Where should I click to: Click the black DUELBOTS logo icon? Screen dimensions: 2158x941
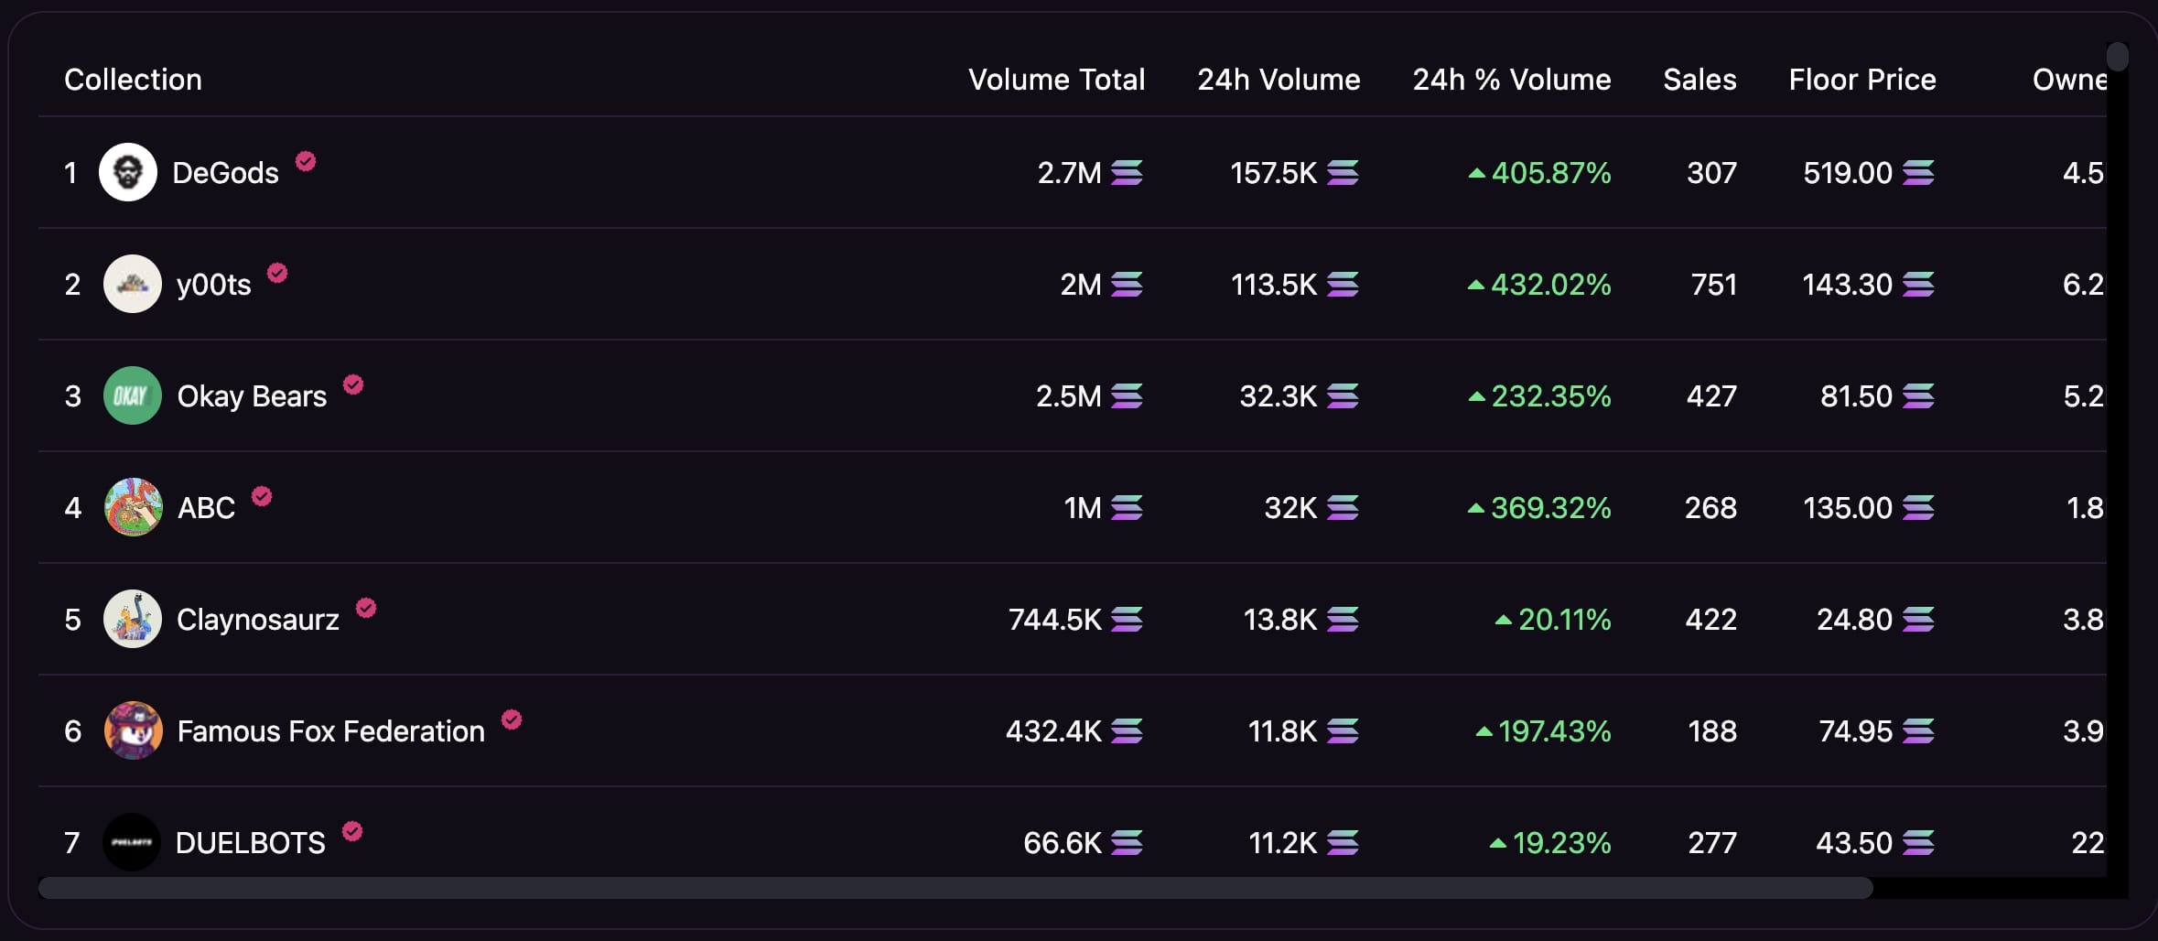click(x=132, y=842)
